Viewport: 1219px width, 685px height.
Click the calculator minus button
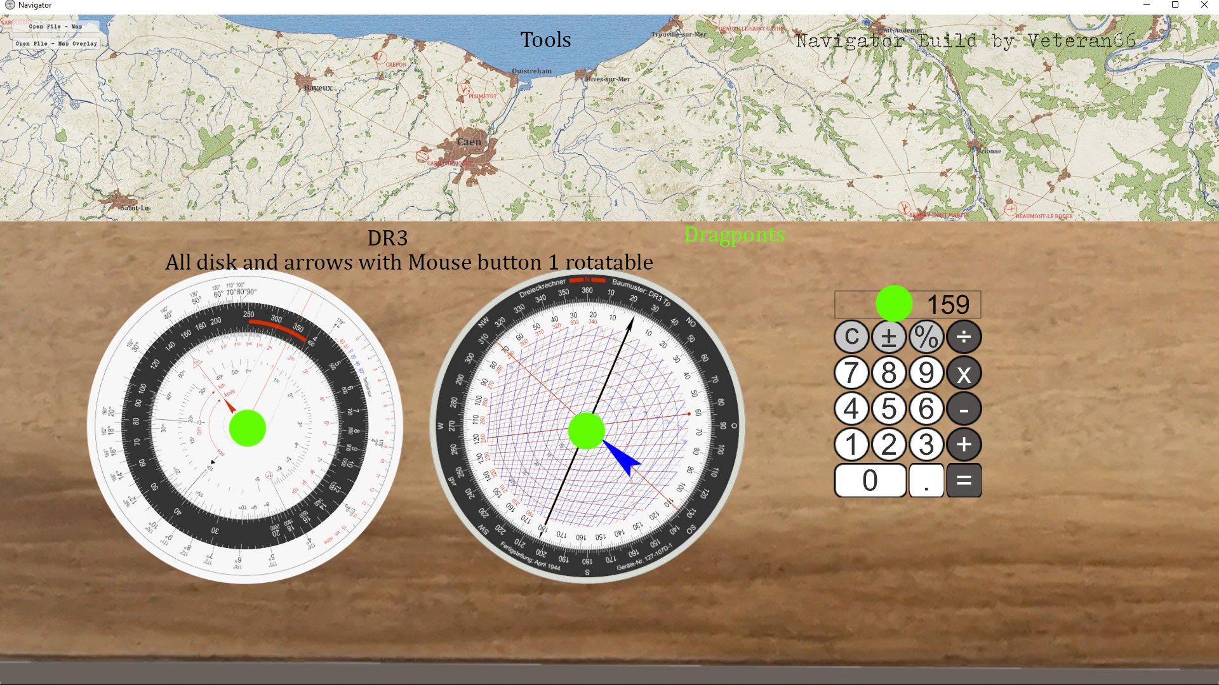pos(964,410)
